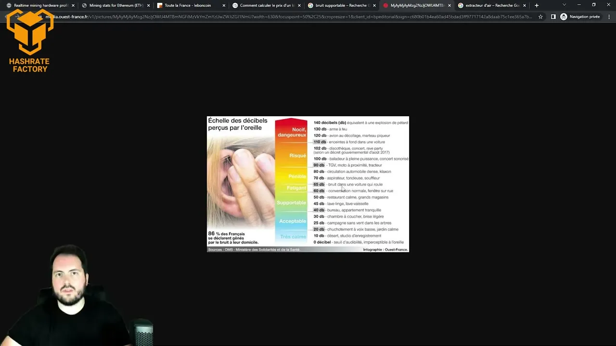
Task: Open the Chrome three-dot menu
Action: (x=608, y=17)
